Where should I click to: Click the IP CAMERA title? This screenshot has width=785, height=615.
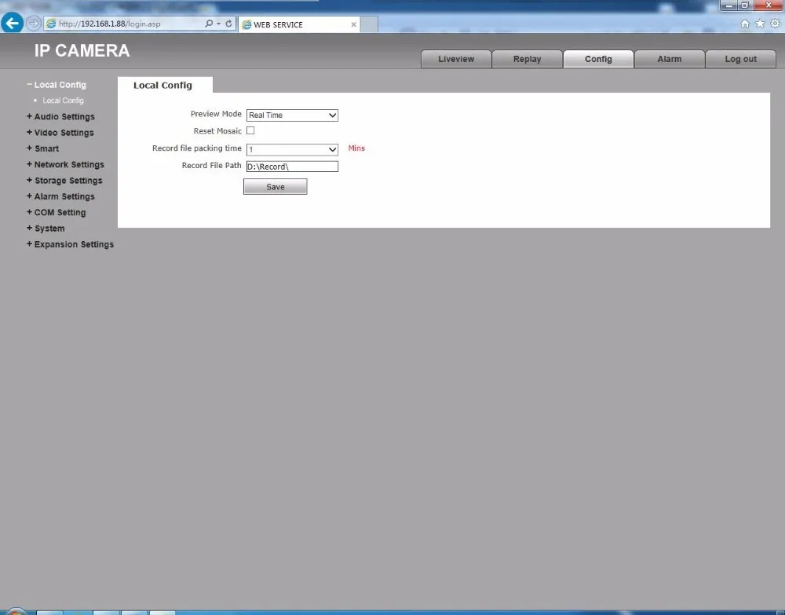(82, 50)
